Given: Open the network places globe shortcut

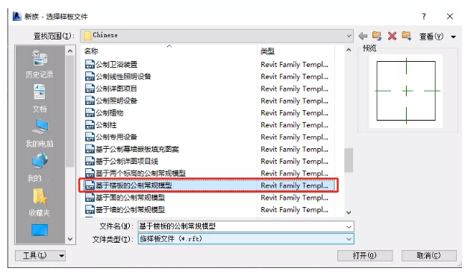Looking at the screenshot, I should pyautogui.click(x=40, y=168).
